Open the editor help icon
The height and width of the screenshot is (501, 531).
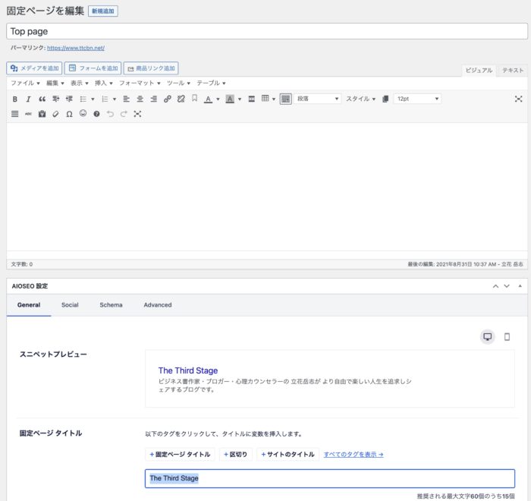click(x=96, y=114)
